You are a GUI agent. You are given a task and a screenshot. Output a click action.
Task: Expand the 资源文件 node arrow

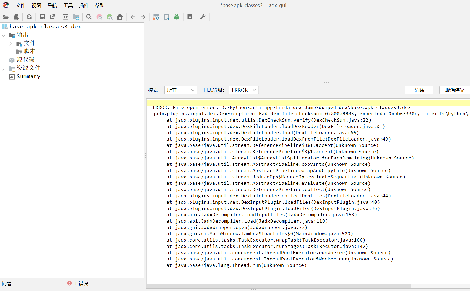[x=4, y=69]
